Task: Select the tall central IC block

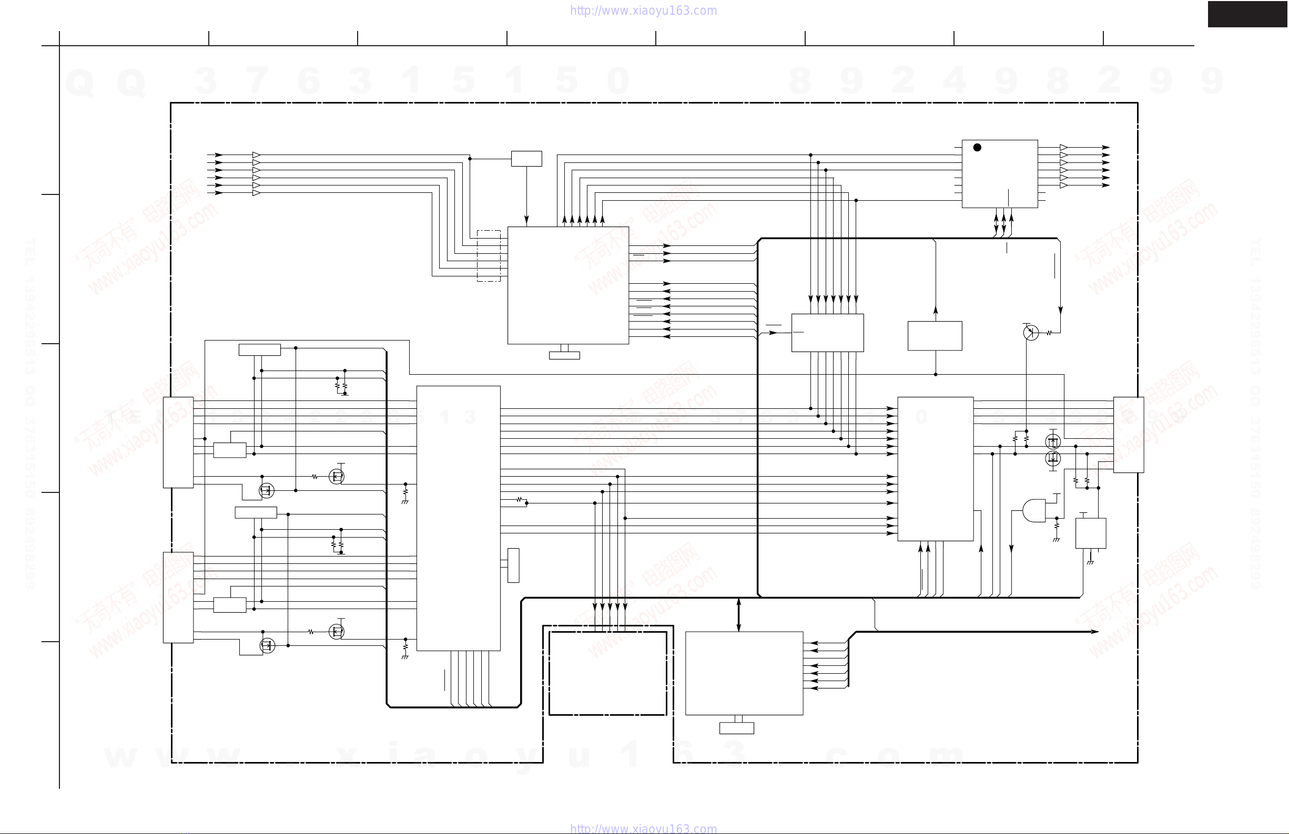Action: [458, 518]
